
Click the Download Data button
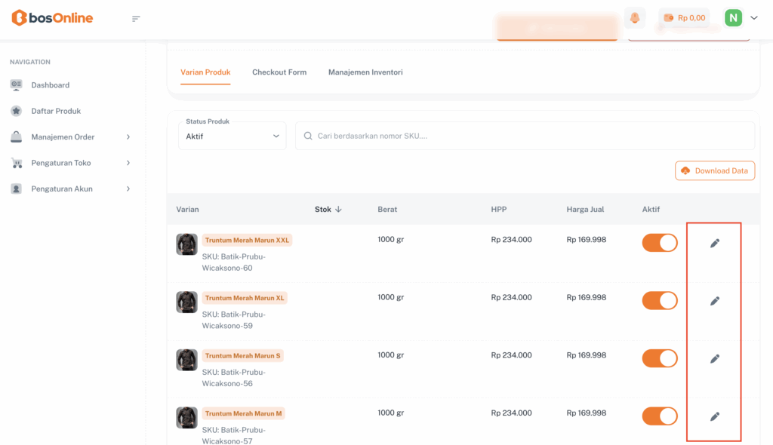coord(714,170)
